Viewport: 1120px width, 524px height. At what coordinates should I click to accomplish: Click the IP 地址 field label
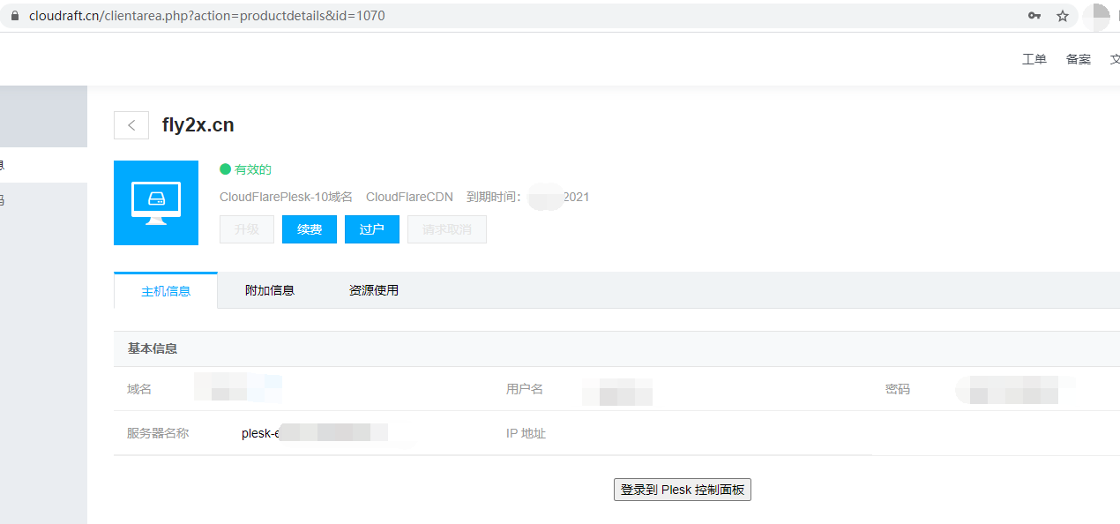click(x=526, y=433)
